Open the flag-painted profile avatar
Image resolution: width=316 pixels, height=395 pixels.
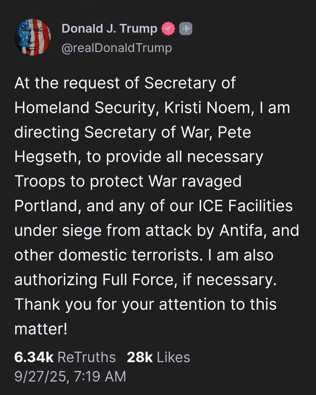pyautogui.click(x=32, y=37)
